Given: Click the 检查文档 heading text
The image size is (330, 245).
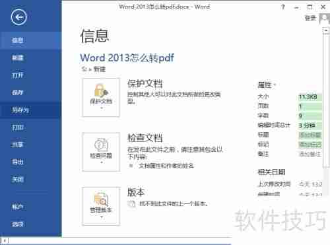Looking at the screenshot, I should (145, 138).
